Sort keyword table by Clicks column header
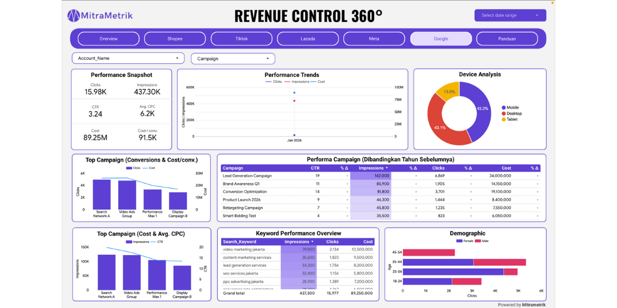 point(332,242)
